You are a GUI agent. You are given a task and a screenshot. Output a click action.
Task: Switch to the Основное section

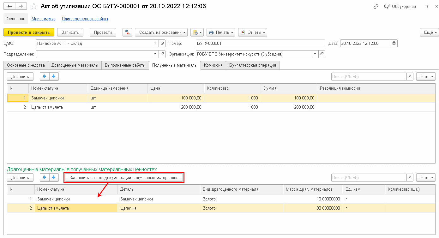point(16,19)
